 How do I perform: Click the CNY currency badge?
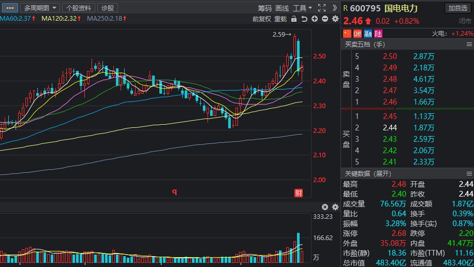pos(358,33)
